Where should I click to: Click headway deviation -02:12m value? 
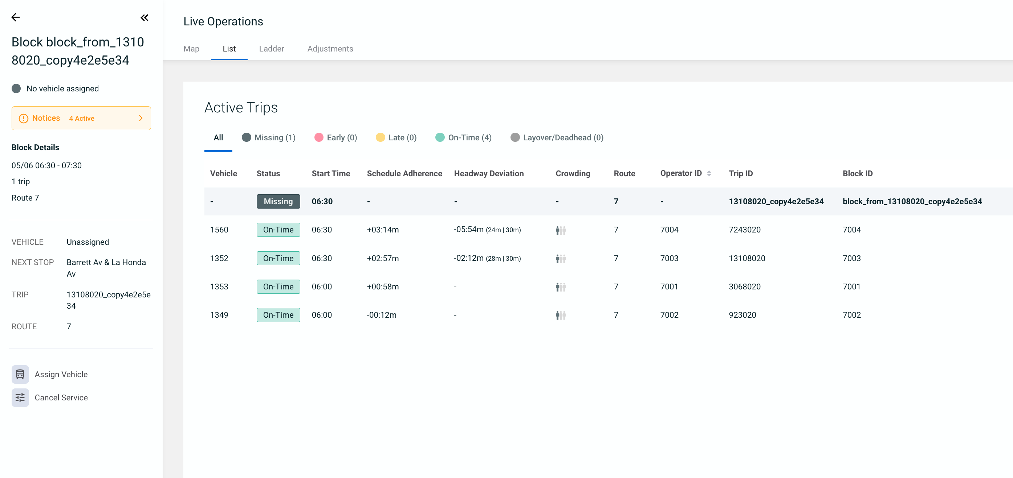pos(469,258)
